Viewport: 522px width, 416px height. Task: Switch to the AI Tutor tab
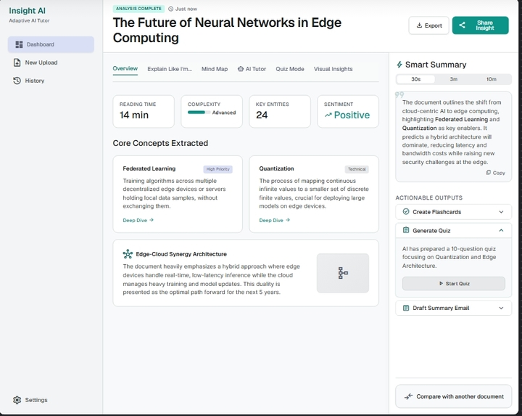click(x=252, y=69)
